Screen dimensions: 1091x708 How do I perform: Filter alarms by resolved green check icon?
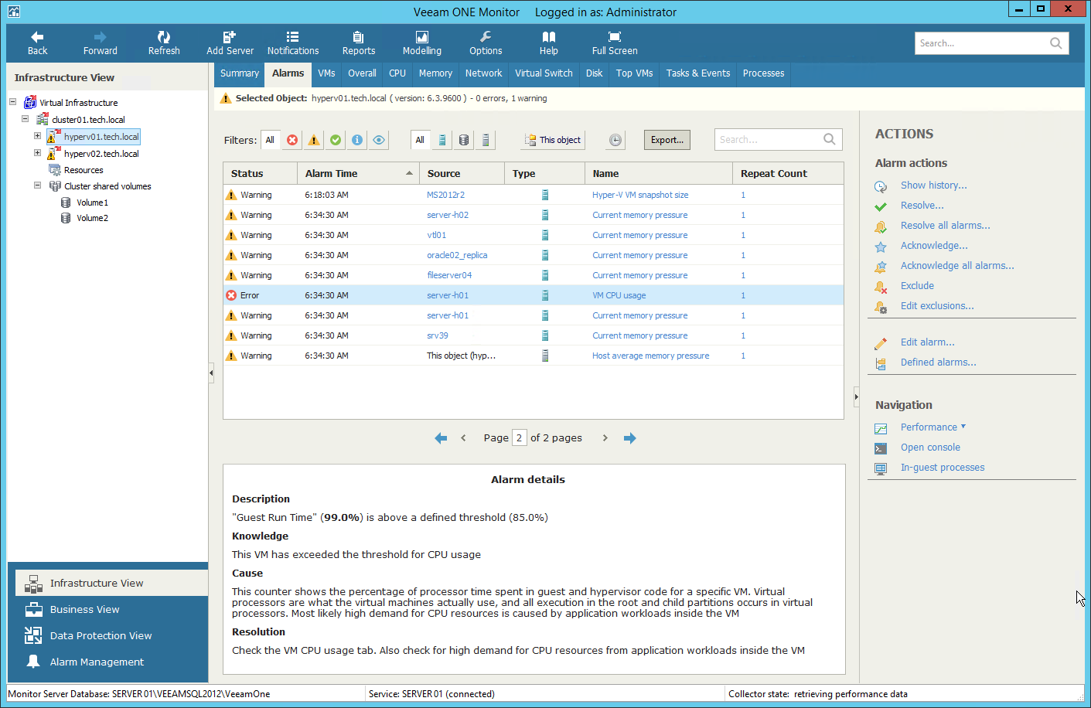pos(336,140)
